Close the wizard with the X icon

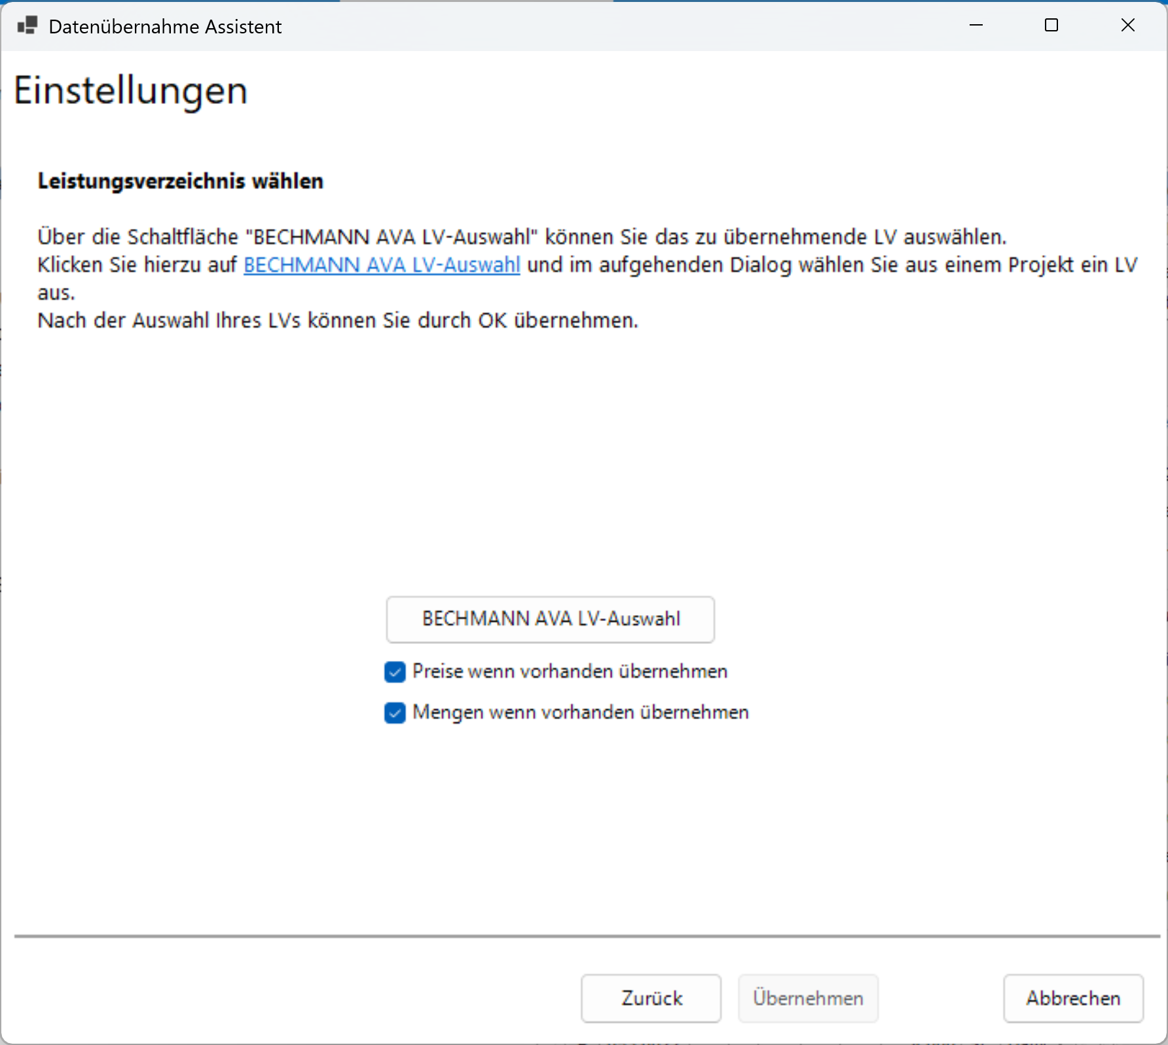(1127, 26)
